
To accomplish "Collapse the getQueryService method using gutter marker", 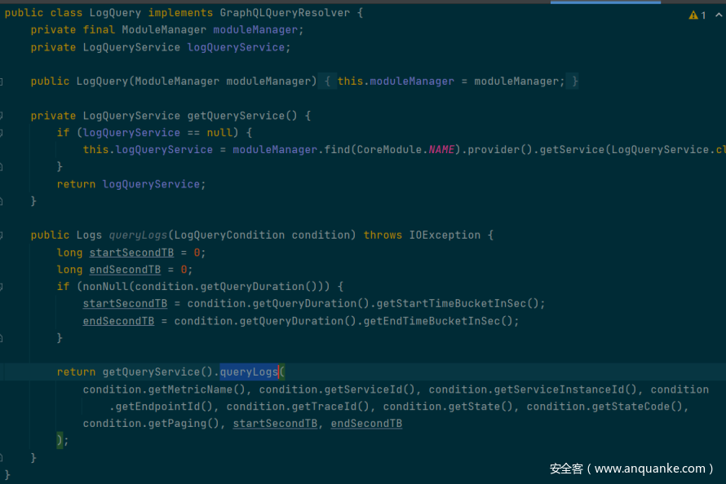I will pos(2,116).
